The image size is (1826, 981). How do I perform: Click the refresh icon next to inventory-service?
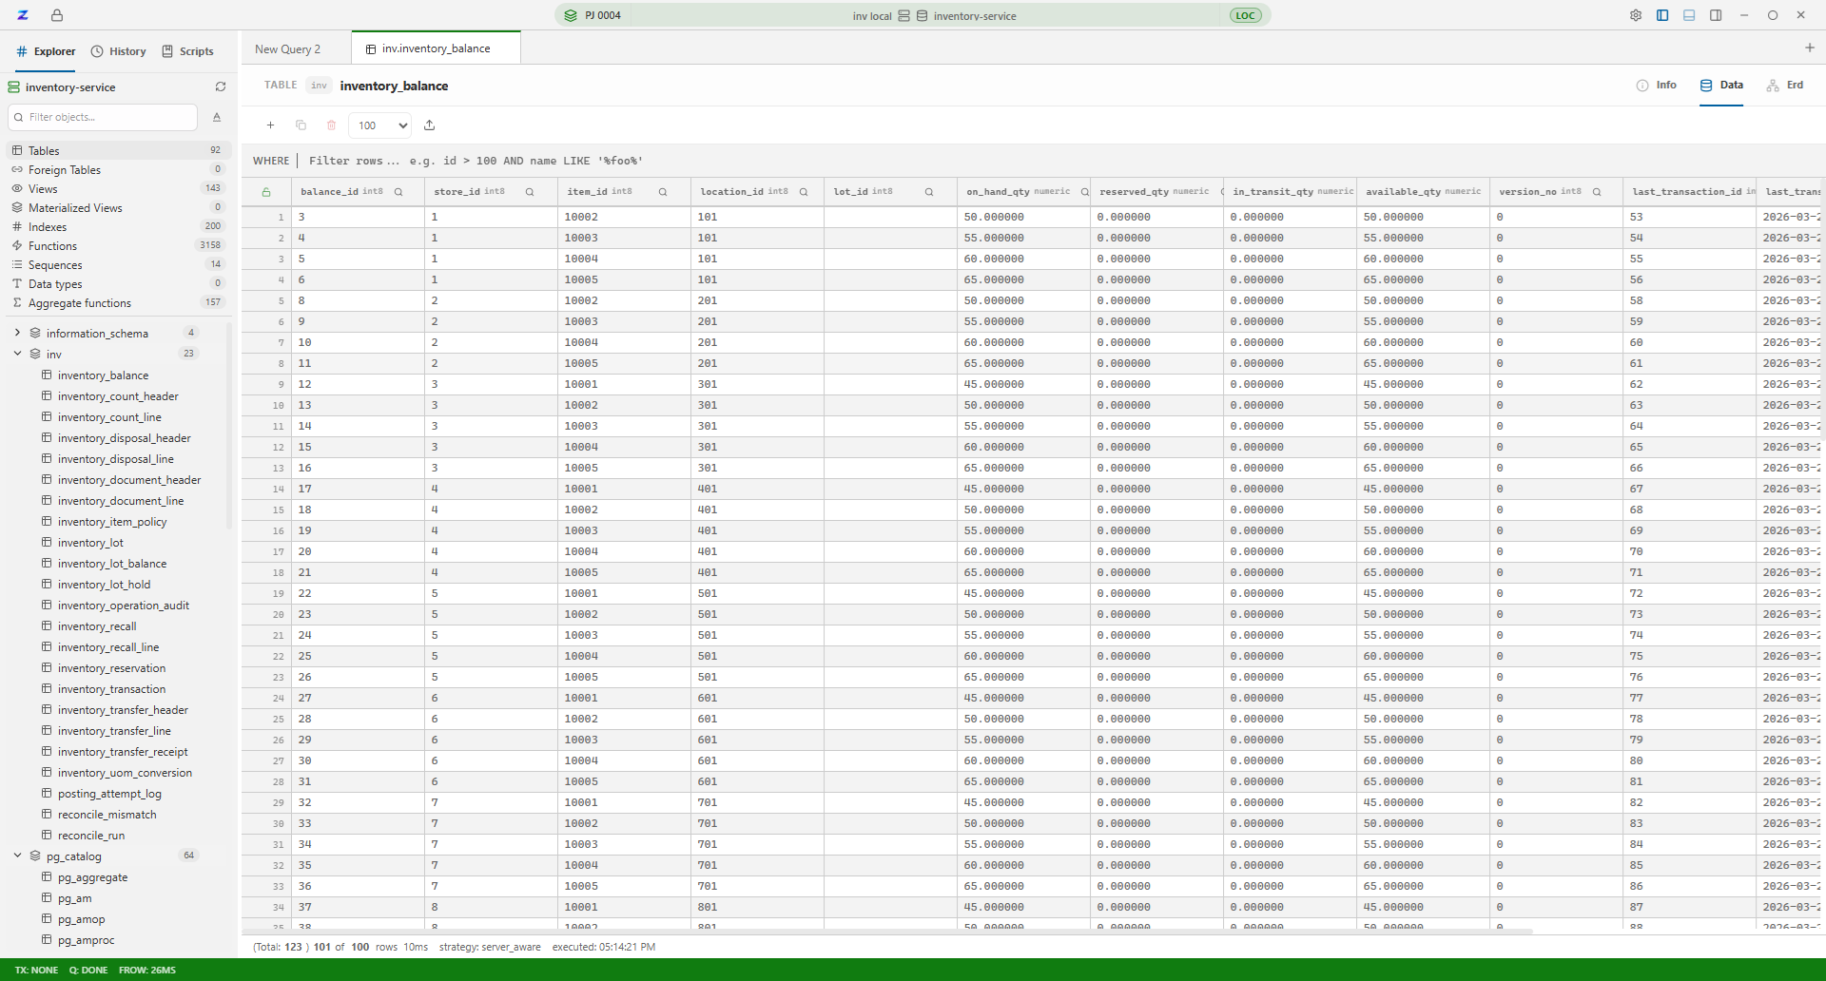(x=221, y=87)
